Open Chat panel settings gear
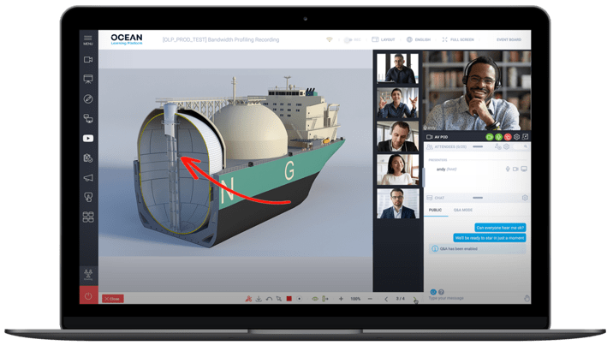613x345 pixels. (x=525, y=198)
